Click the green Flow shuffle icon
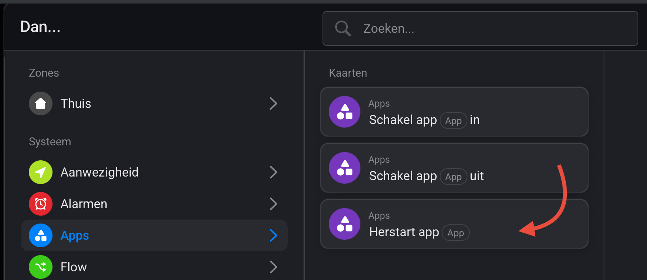 click(41, 267)
